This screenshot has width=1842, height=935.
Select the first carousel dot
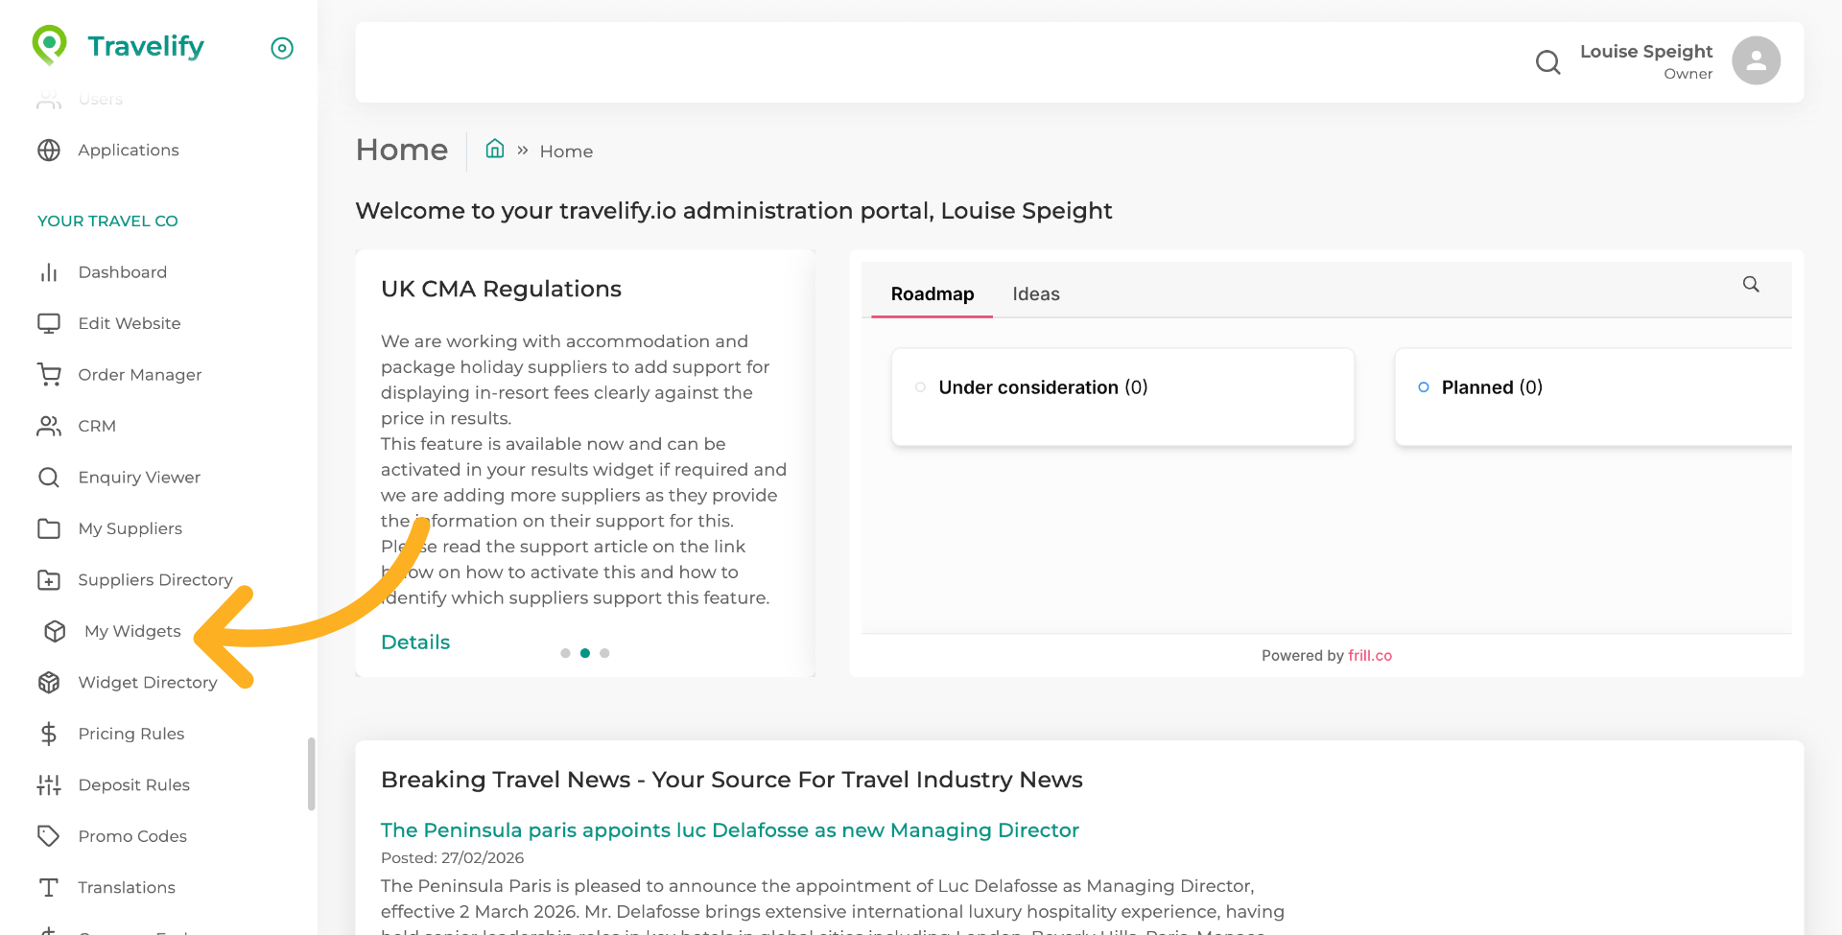(x=565, y=653)
